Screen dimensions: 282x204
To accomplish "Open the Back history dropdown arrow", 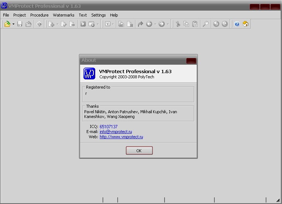I will 155,24.
